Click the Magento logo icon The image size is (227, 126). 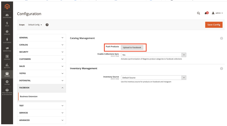pos(7,6)
